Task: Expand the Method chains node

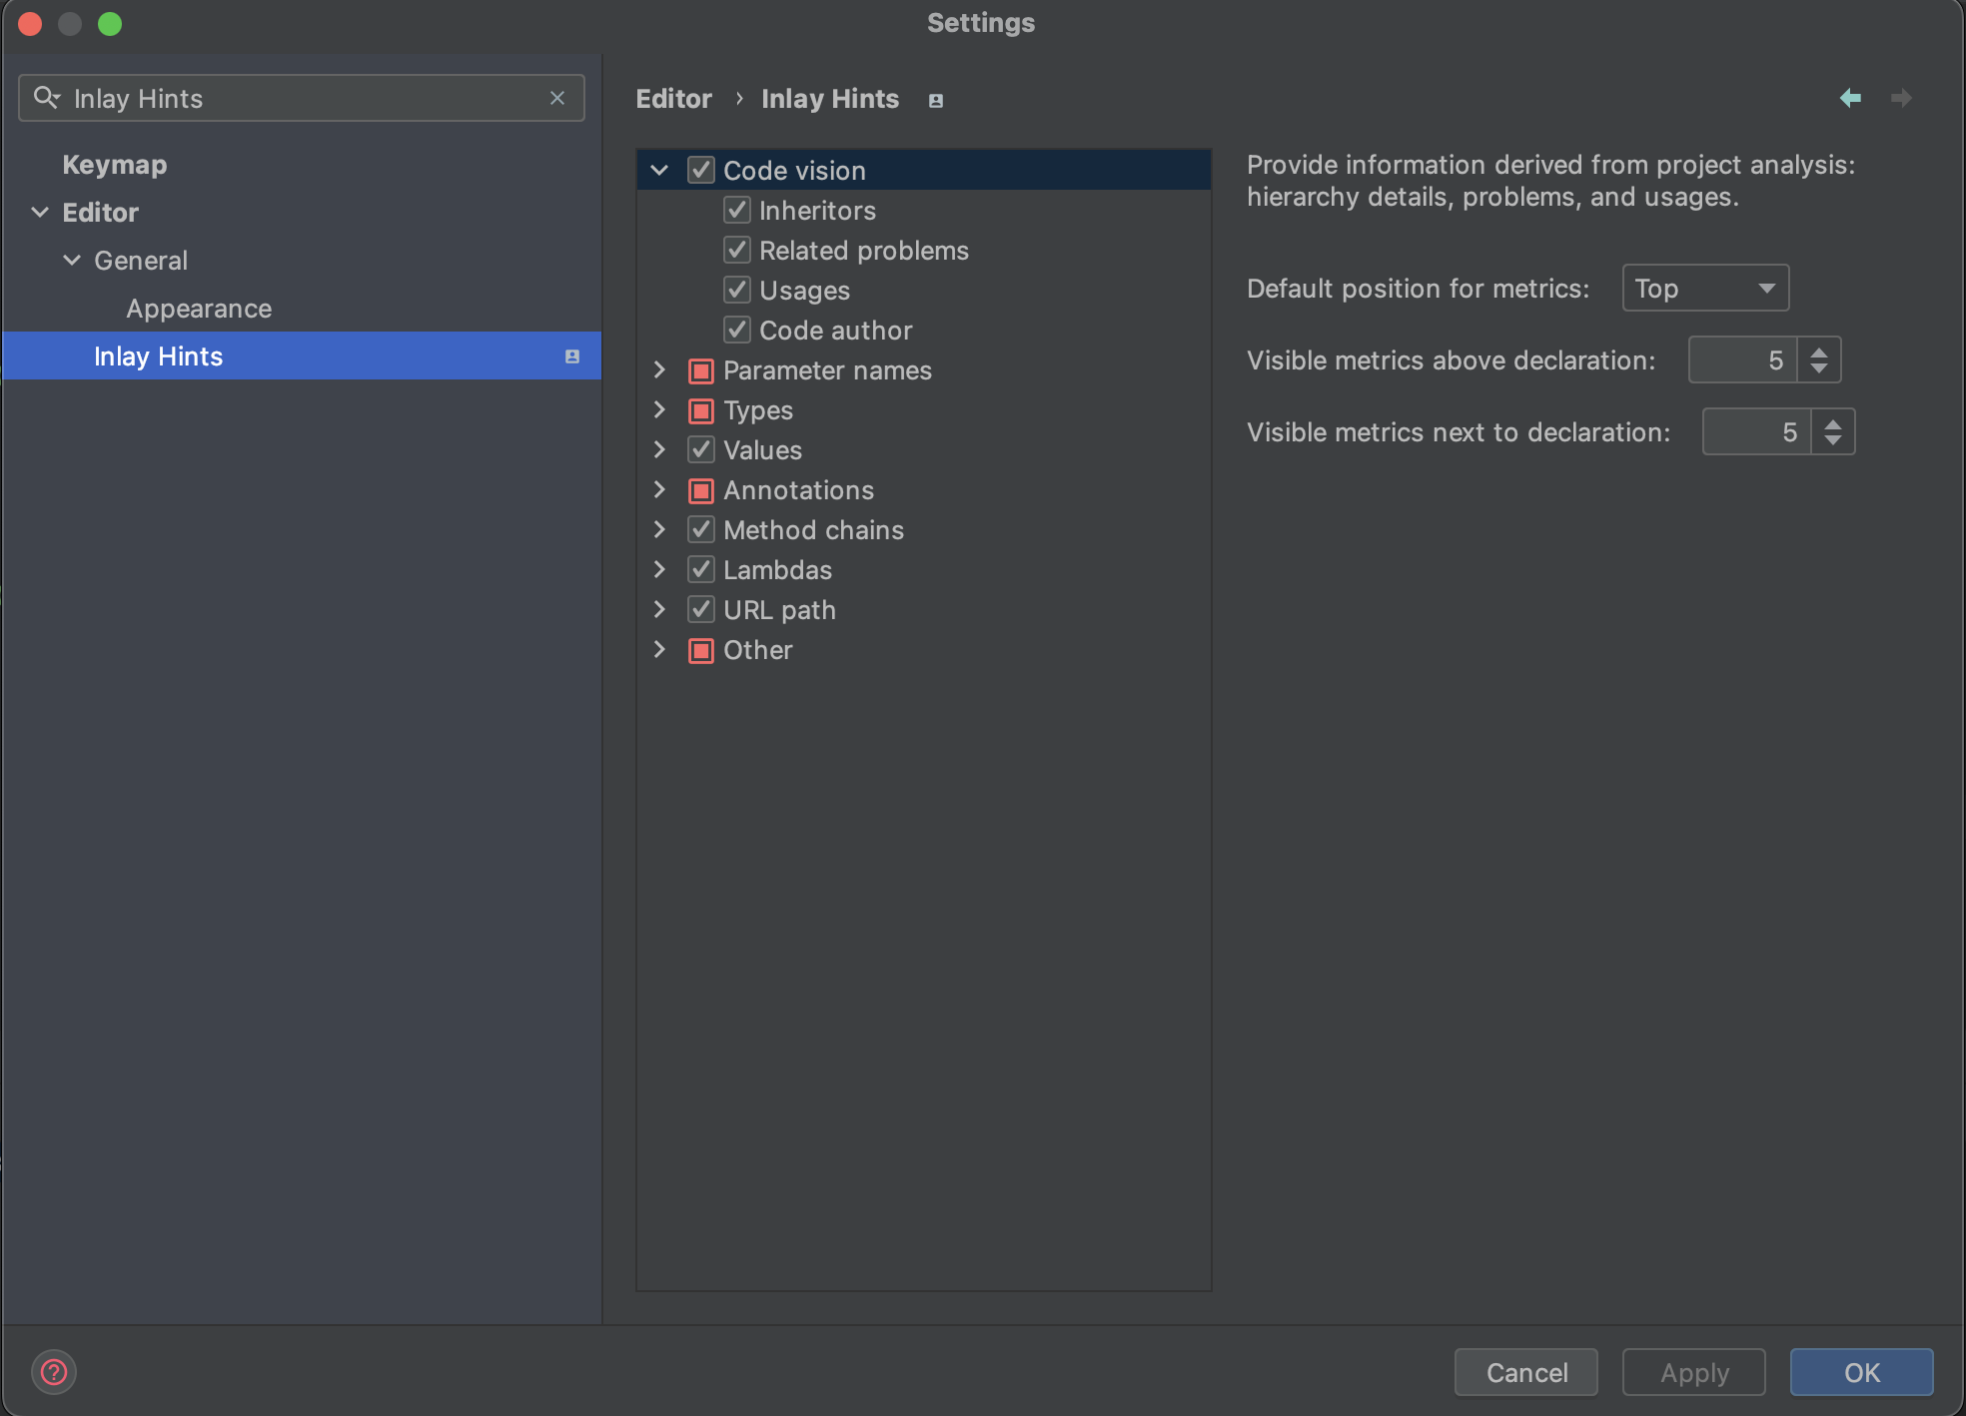Action: point(659,530)
